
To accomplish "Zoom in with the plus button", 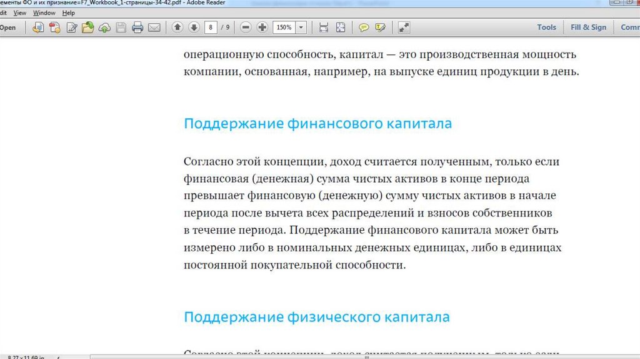I will pos(262,28).
